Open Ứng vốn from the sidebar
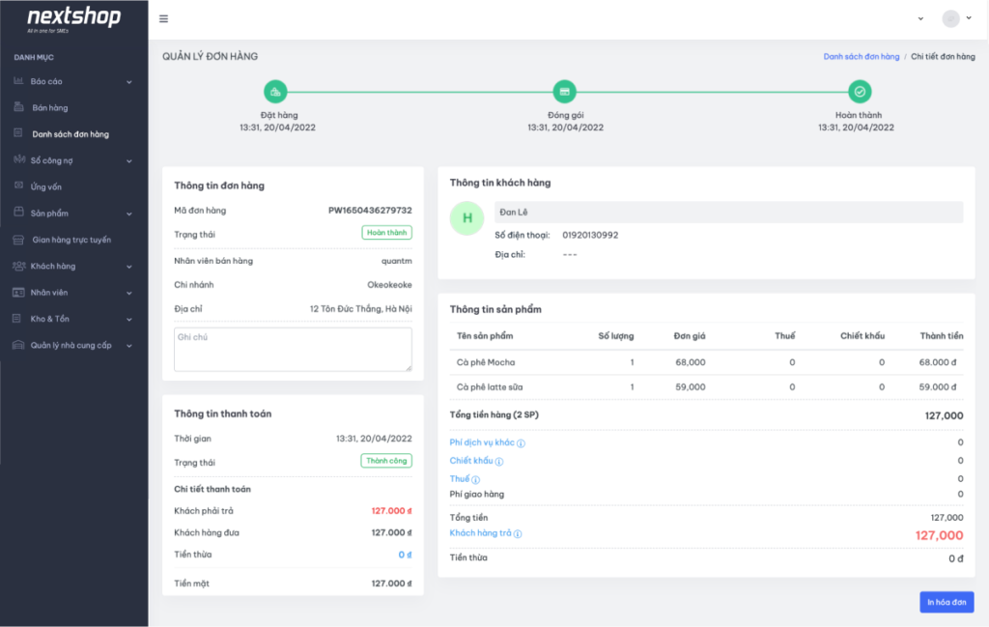989x627 pixels. pos(46,186)
